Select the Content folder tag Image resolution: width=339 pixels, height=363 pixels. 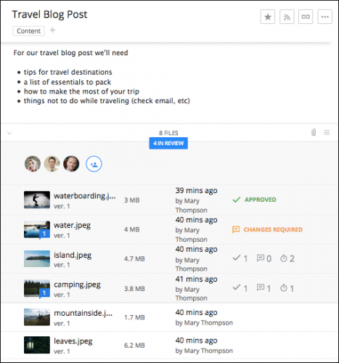point(28,31)
